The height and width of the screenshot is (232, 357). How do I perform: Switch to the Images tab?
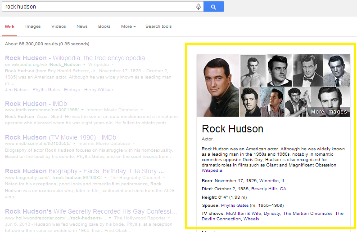point(33,26)
